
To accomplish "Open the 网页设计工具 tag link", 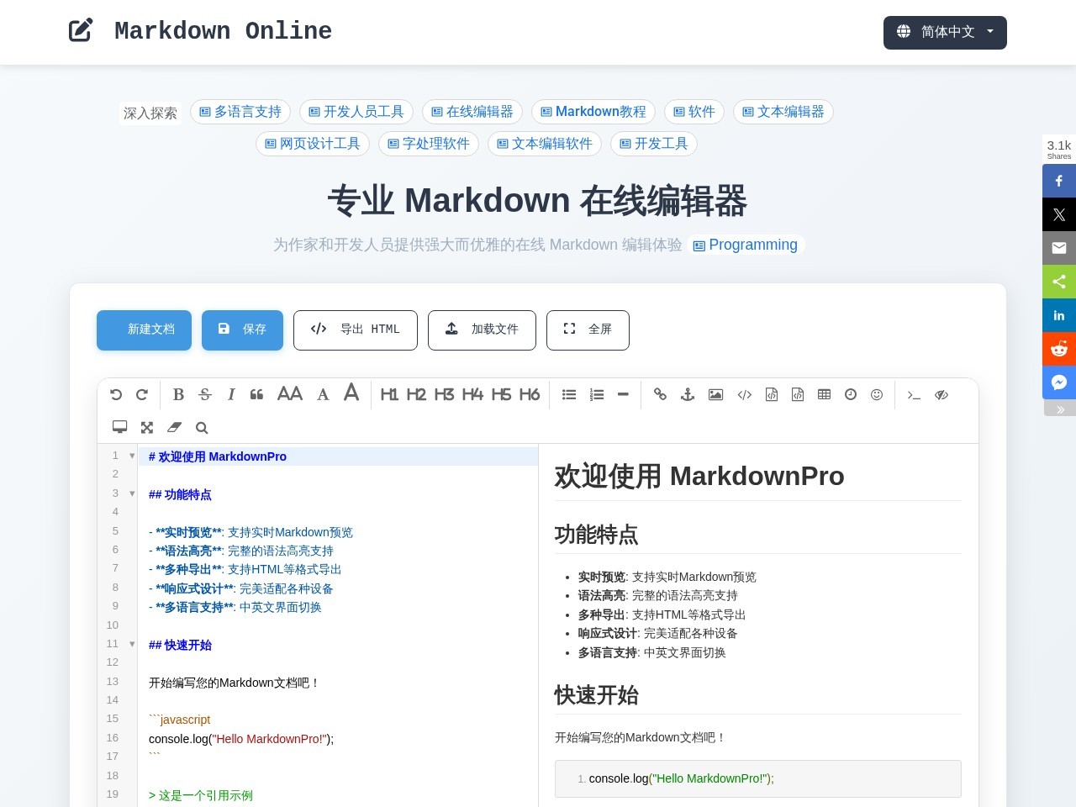I will pos(313,144).
